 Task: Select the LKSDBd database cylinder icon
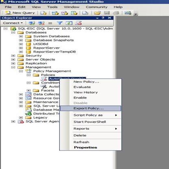[x=29, y=44]
